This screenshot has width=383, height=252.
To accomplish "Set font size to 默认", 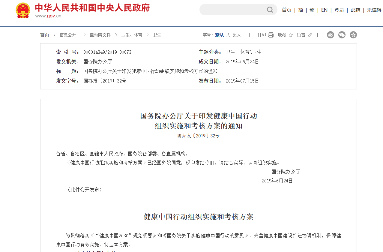I will pos(220,35).
